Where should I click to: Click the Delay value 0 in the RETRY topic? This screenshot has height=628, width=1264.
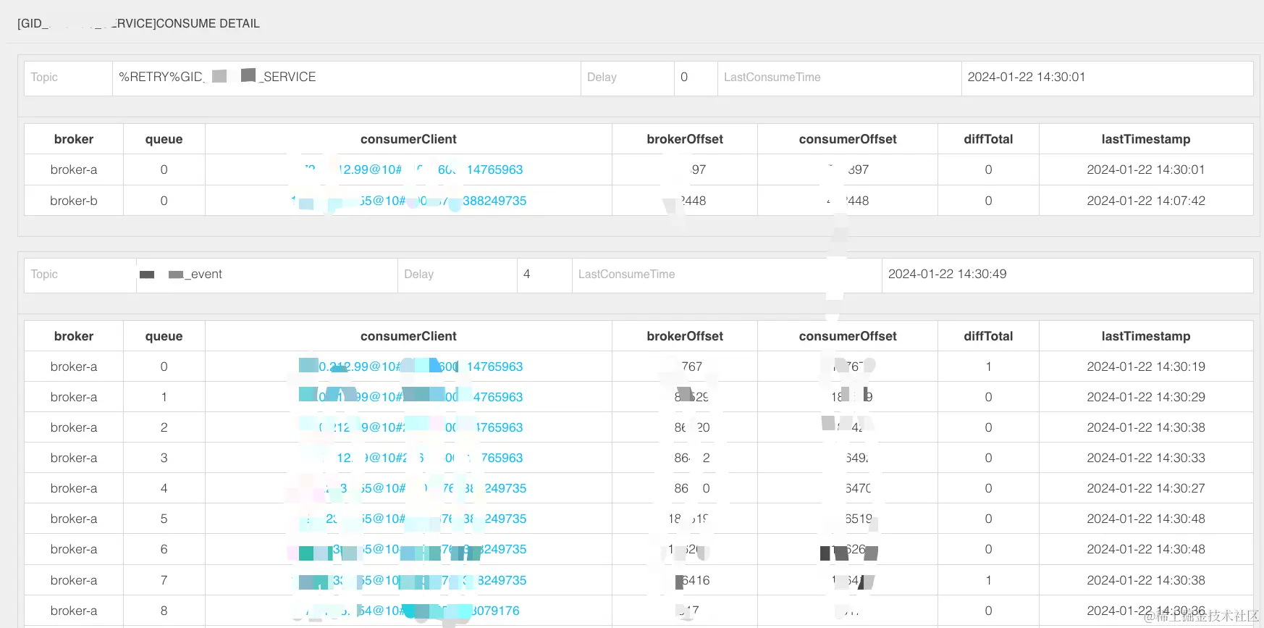click(684, 77)
